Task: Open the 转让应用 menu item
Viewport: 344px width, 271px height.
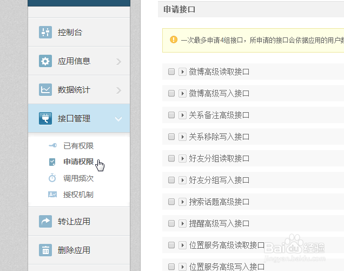Action: coord(79,221)
